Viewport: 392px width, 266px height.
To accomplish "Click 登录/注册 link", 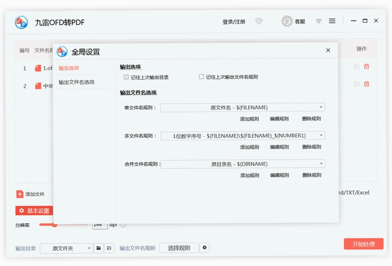I will point(234,22).
